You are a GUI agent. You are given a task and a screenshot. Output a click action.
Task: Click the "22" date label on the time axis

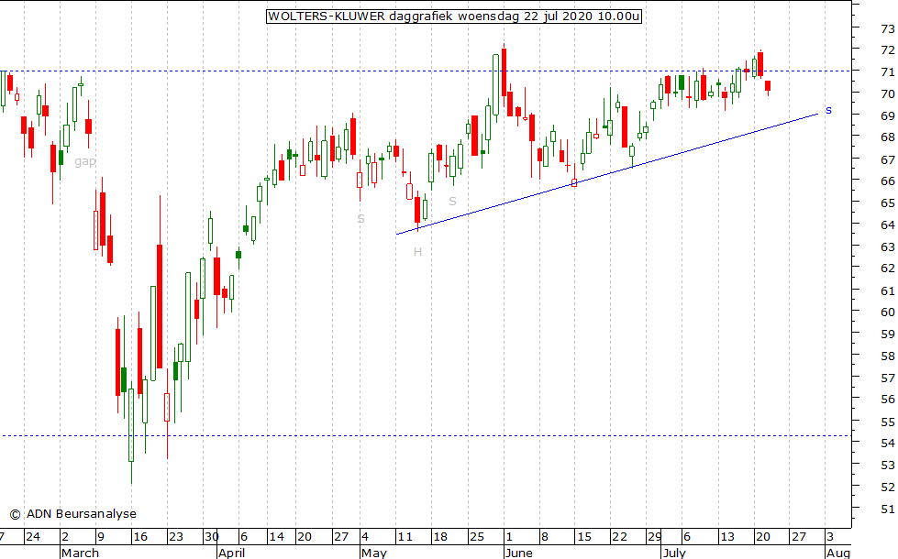pyautogui.click(x=620, y=537)
